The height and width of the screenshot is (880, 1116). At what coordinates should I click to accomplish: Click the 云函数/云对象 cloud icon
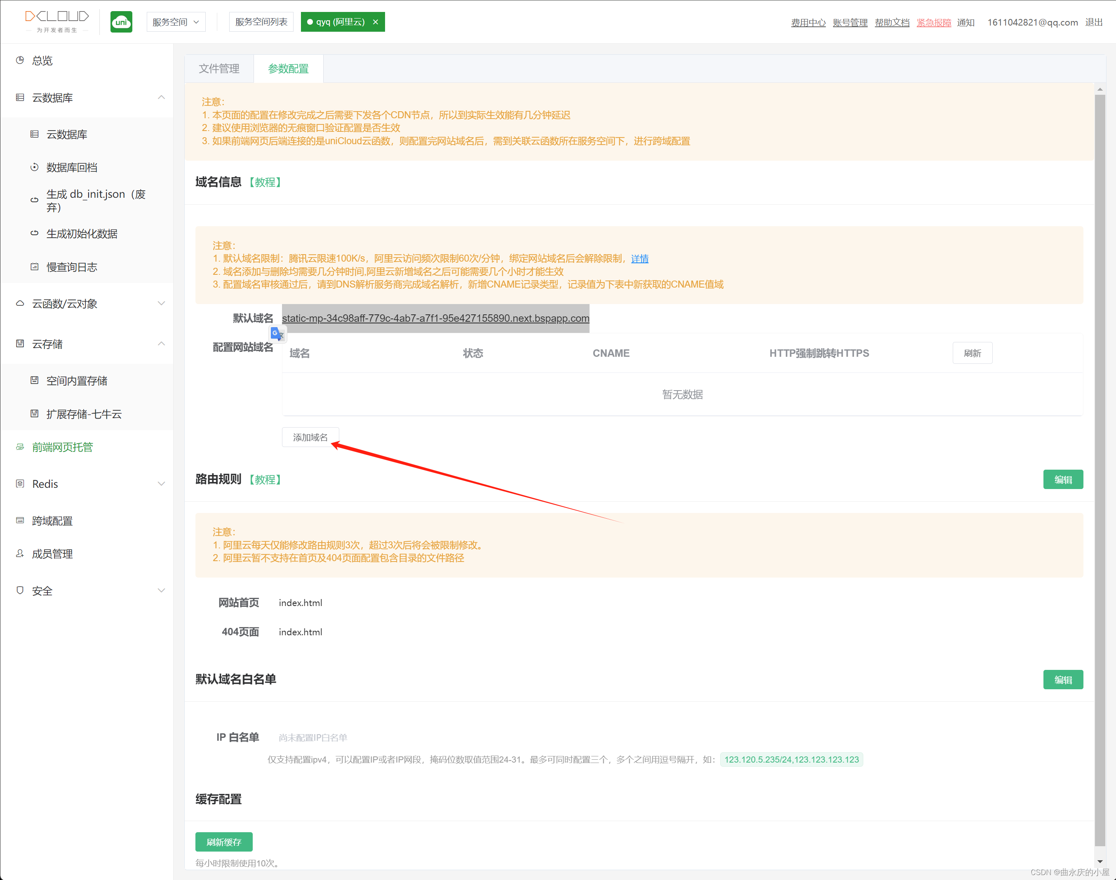(x=20, y=304)
